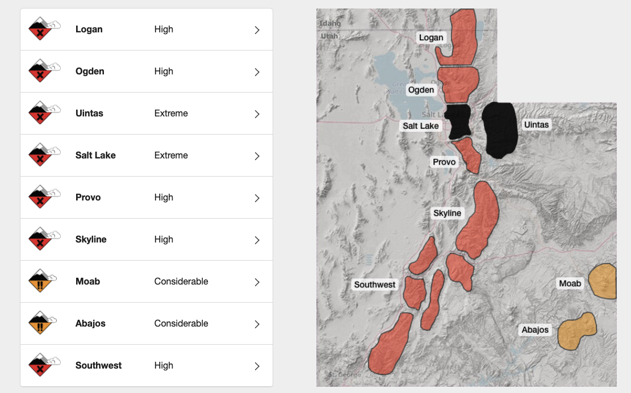Click the Moab considerable danger icon

43,282
